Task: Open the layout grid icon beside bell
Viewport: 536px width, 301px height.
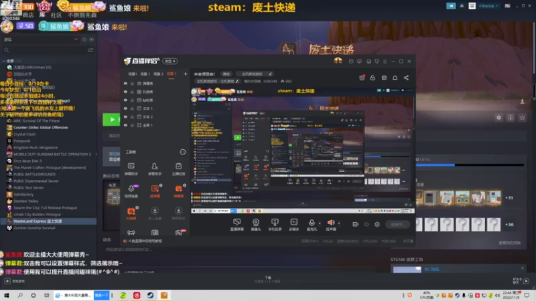Action: (x=384, y=78)
